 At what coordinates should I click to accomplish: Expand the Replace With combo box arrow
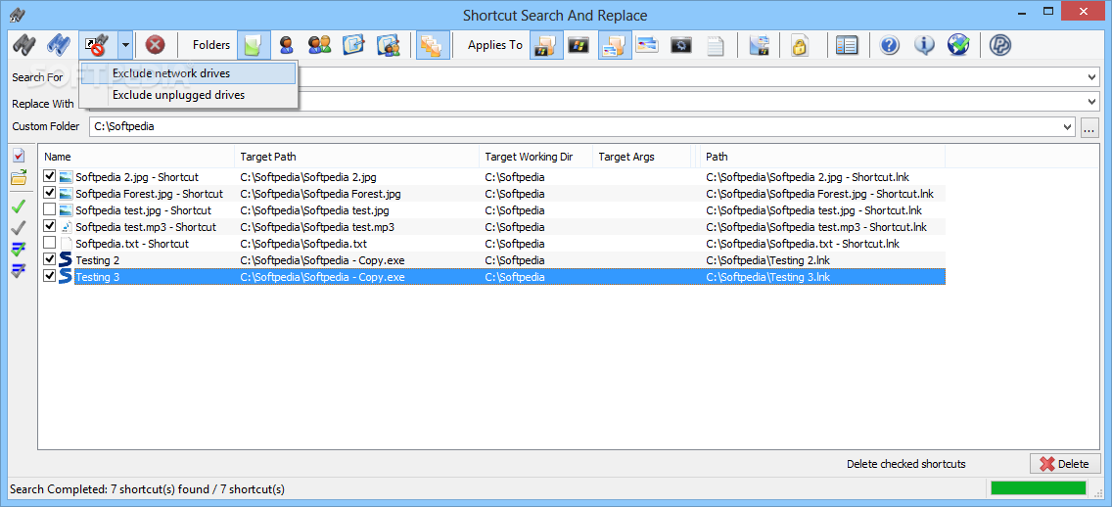click(1092, 102)
